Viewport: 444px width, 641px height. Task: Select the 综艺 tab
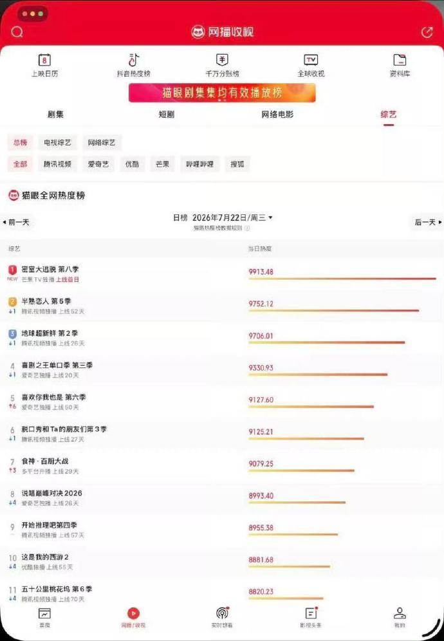pos(389,115)
